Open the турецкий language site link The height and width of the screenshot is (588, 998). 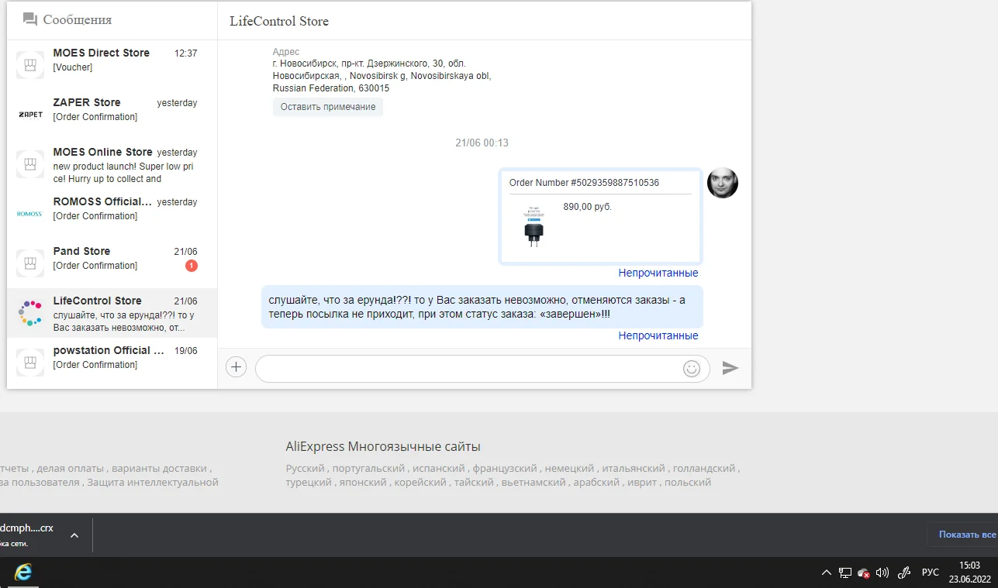pyautogui.click(x=307, y=483)
